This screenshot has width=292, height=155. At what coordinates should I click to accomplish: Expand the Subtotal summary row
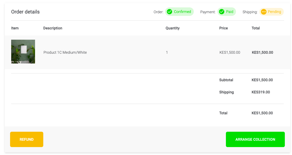[226, 80]
